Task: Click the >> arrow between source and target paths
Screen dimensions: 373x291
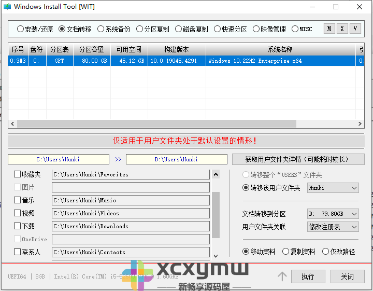Action: point(118,159)
